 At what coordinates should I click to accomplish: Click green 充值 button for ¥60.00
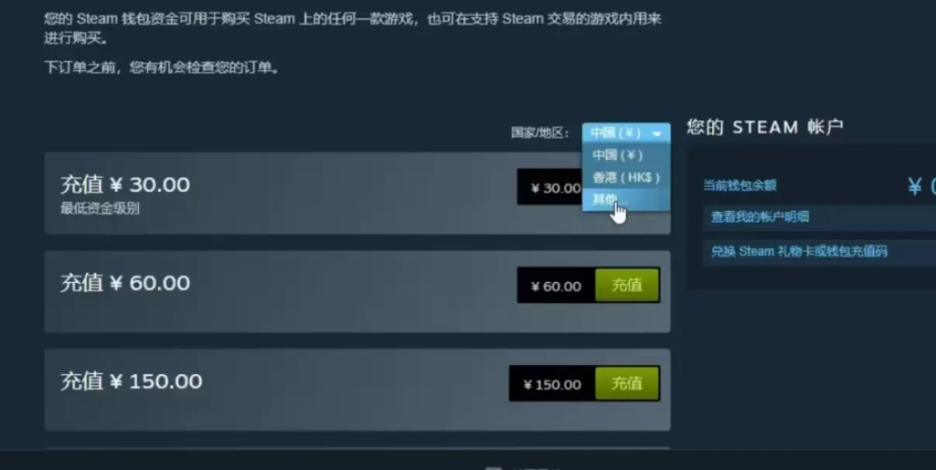tap(627, 286)
